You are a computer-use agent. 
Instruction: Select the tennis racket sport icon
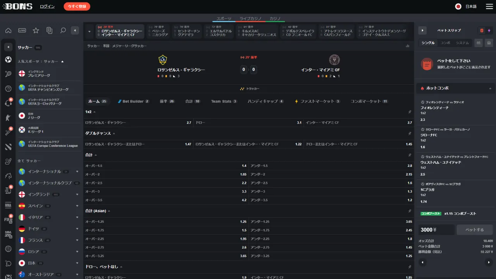tap(8, 74)
